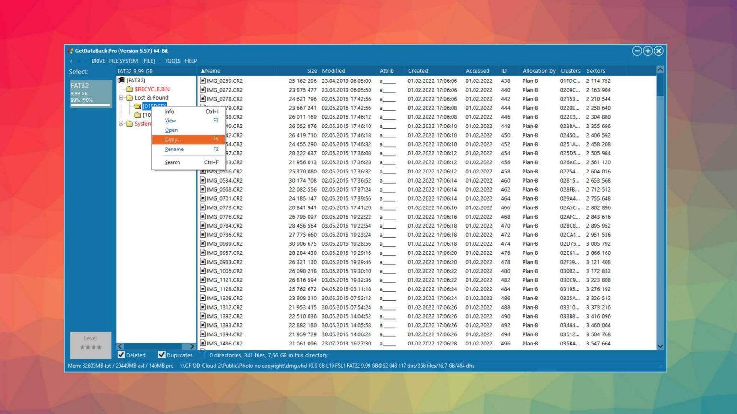Click the fourth star in the Level rating
This screenshot has width=737, height=414.
click(98, 347)
